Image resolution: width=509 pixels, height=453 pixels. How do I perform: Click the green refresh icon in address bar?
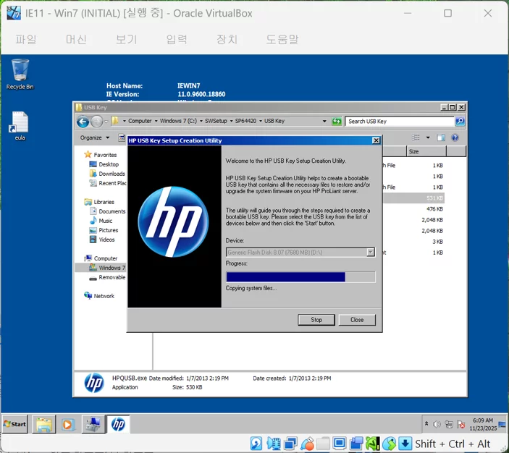point(337,122)
